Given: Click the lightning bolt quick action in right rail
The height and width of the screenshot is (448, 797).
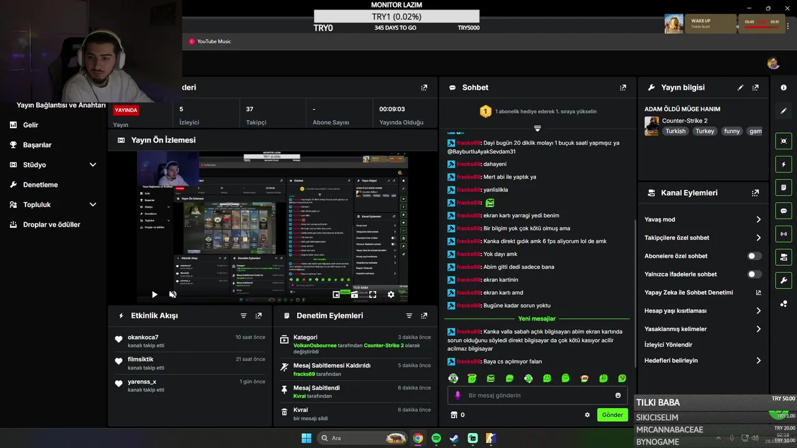Looking at the screenshot, I should pos(784,164).
